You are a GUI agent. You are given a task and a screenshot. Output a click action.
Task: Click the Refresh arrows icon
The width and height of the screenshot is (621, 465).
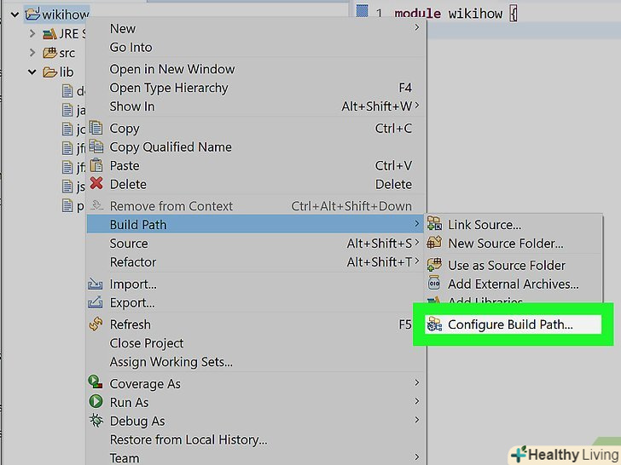[96, 324]
